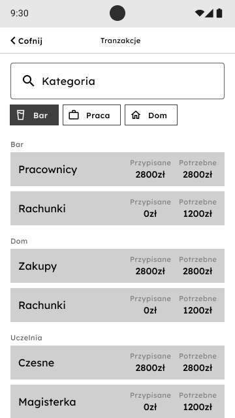Tap the battery status icon
This screenshot has width=235, height=418.
point(219,13)
